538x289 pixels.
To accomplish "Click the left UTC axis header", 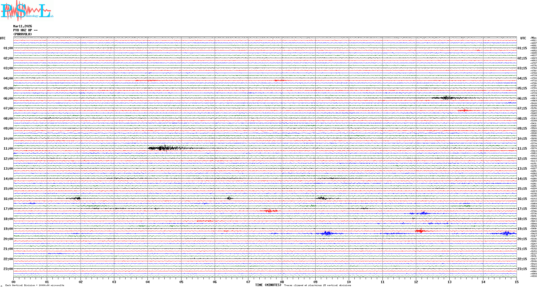I will [3, 38].
